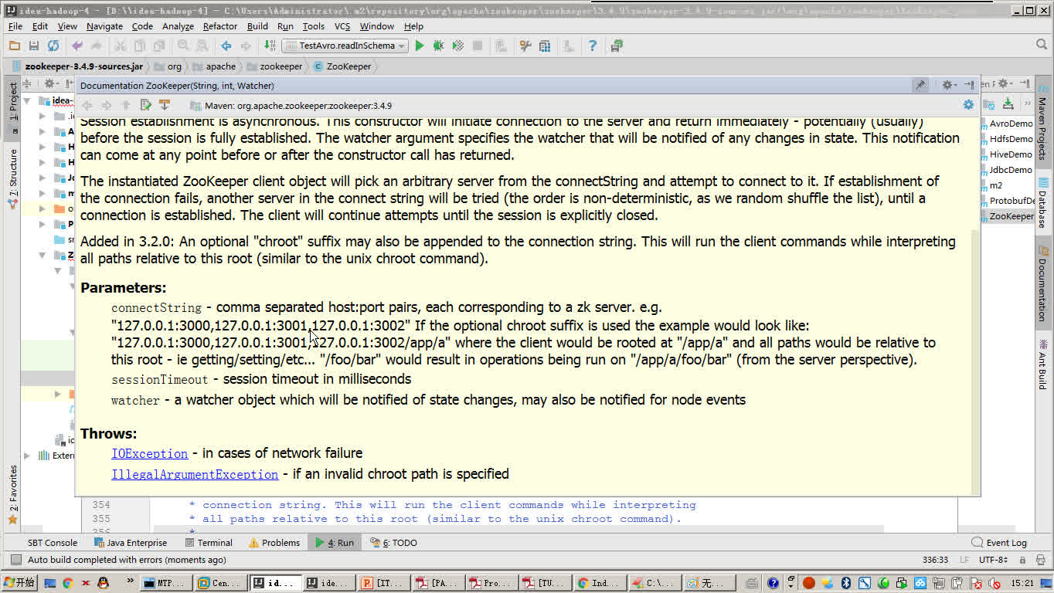Open the UTF-8 encoding dropdown in status bar
The height and width of the screenshot is (593, 1054).
[x=993, y=560]
